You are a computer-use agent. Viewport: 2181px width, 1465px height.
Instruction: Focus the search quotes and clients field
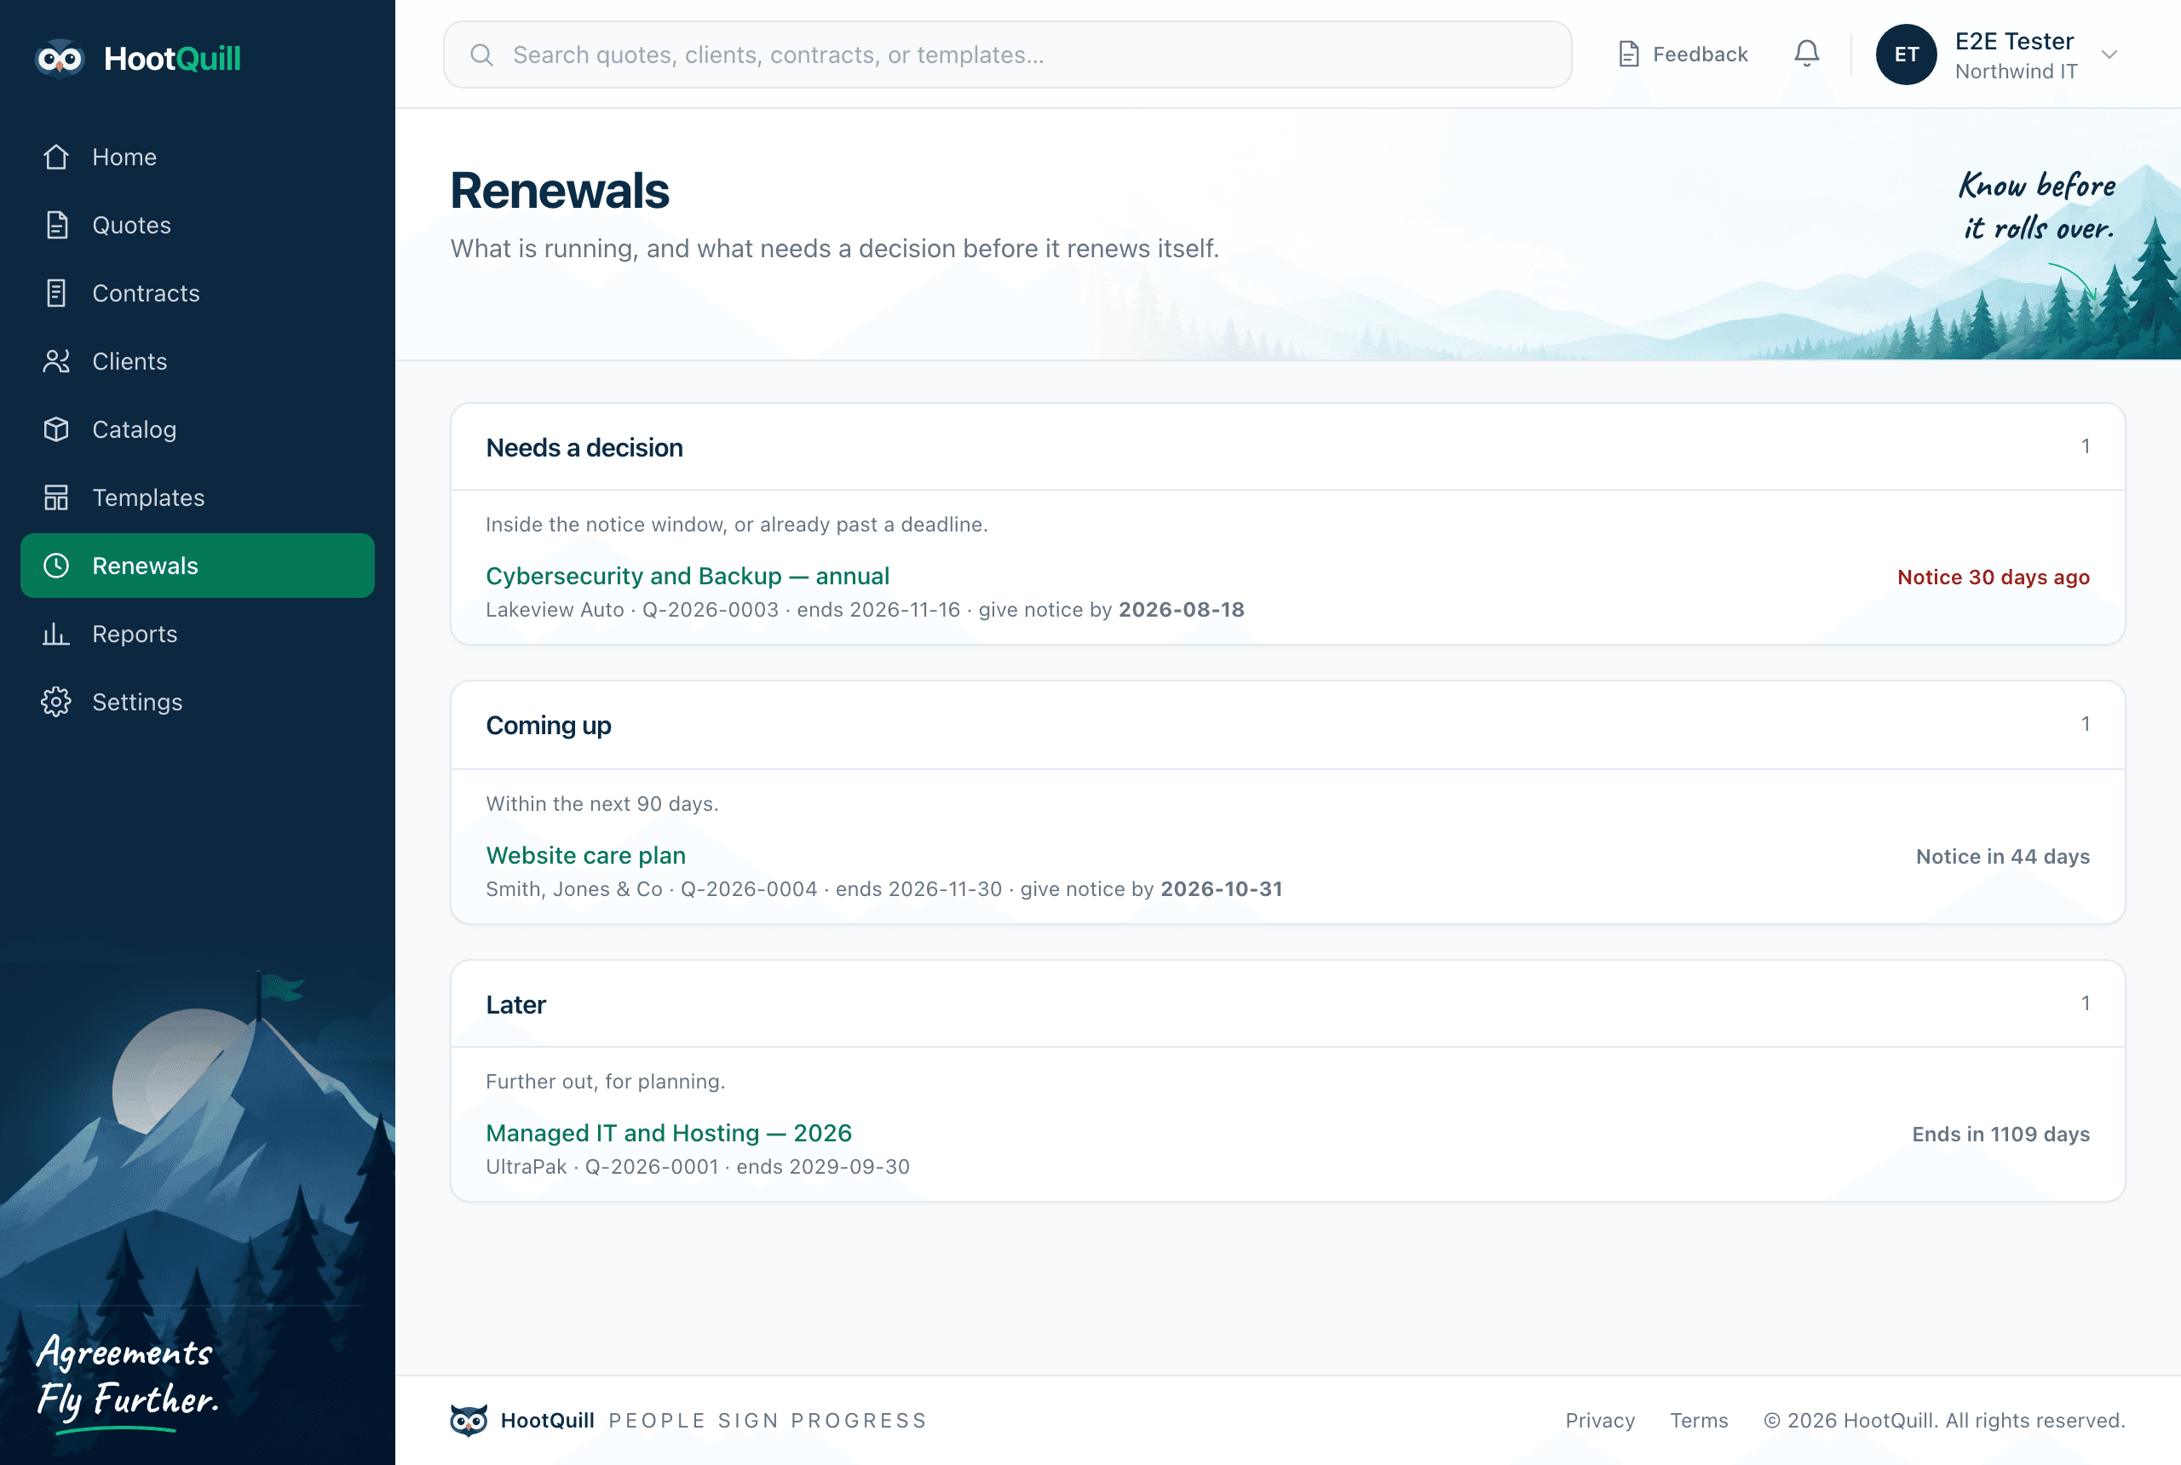point(1007,55)
